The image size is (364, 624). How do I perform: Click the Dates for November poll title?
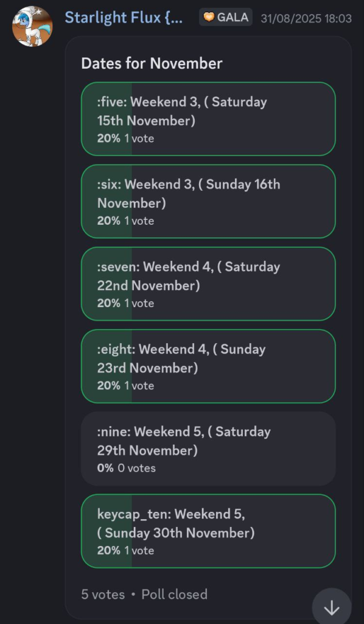click(152, 63)
